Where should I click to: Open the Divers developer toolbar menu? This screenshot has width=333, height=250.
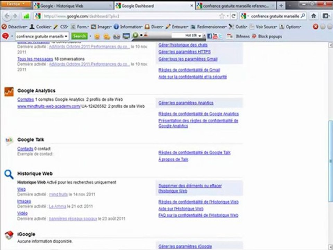click(x=154, y=27)
